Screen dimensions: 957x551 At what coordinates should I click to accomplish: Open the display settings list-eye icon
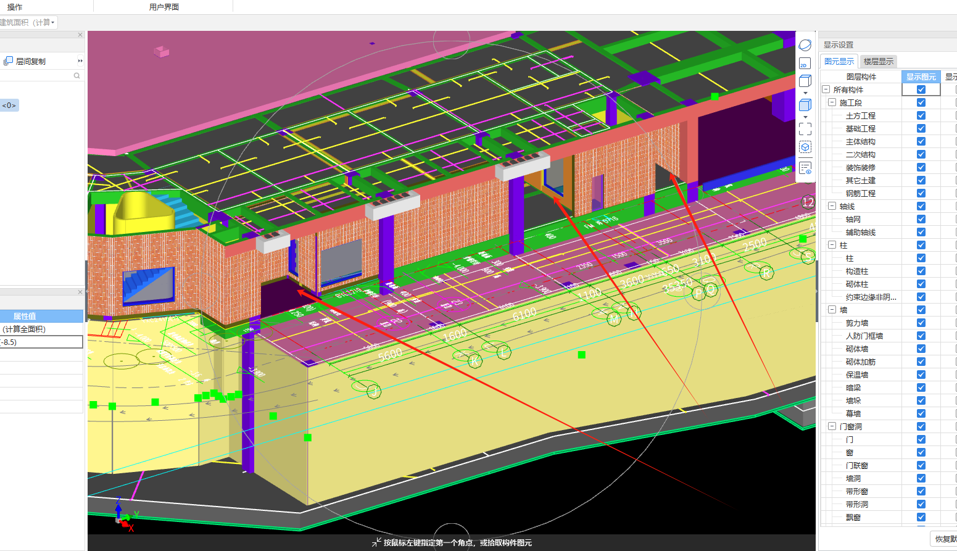[805, 168]
